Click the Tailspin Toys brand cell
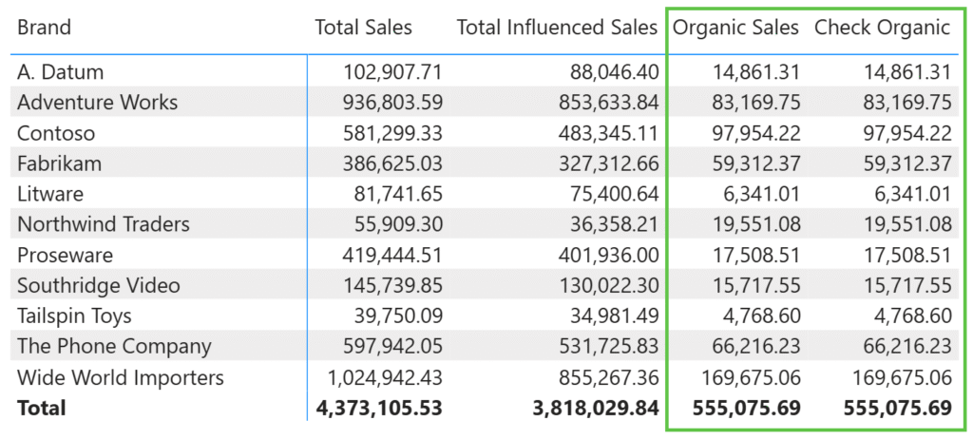The image size is (973, 440). 74,316
